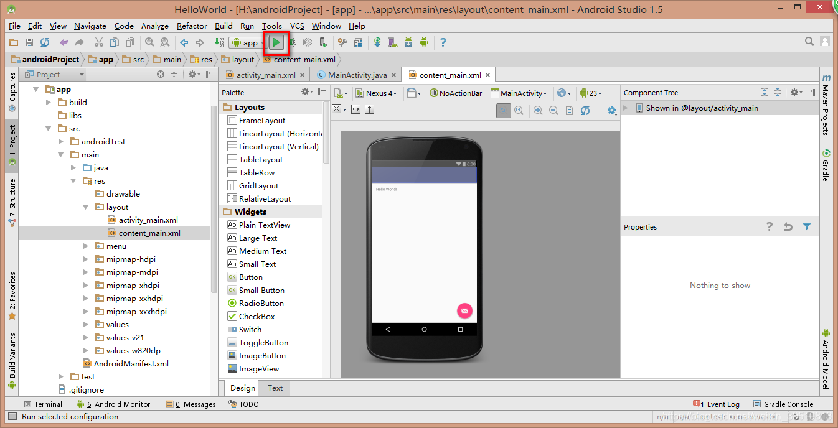This screenshot has height=428, width=838.
Task: Click the Properties help question mark
Action: 770,227
